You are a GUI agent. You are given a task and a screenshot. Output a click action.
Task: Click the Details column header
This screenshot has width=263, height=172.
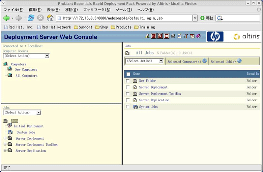point(253,74)
